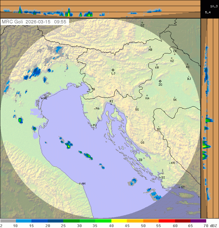This screenshot has width=219, height=228.
Task: Click the Ljubljana LJ diamond marker
Action: tap(113, 70)
